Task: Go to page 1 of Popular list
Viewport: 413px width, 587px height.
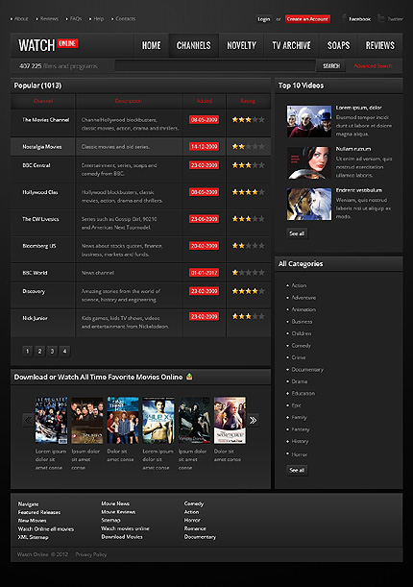Action: pos(27,351)
